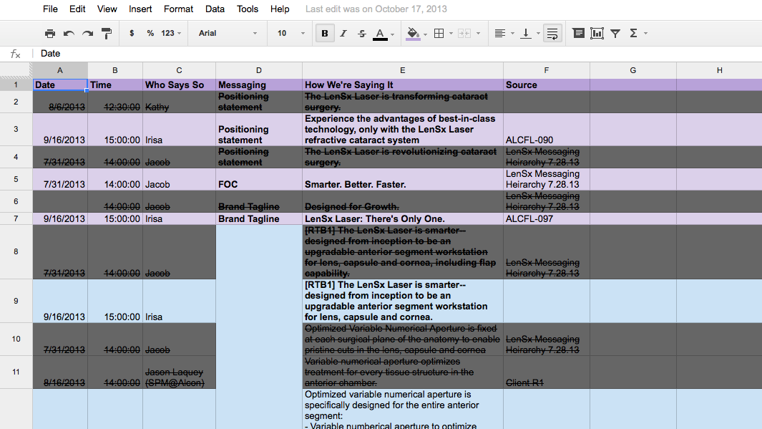The height and width of the screenshot is (429, 762).
Task: Select row 3 header
Action: [16, 130]
